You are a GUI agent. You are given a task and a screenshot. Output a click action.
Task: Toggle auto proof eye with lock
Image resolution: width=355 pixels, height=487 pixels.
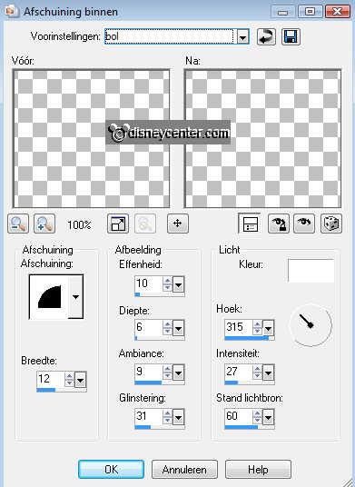279,224
